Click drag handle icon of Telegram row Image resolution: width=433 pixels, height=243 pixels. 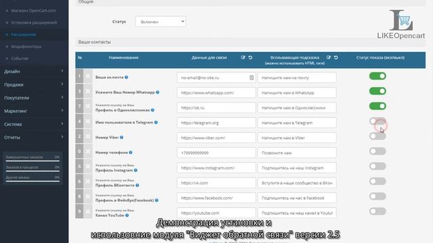[88, 122]
